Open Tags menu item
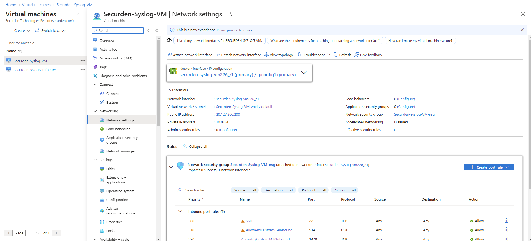This screenshot has height=241, width=531. [x=103, y=67]
